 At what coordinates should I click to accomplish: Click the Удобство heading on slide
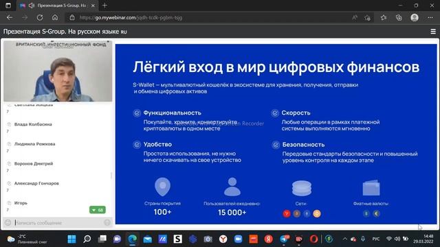tap(157, 145)
